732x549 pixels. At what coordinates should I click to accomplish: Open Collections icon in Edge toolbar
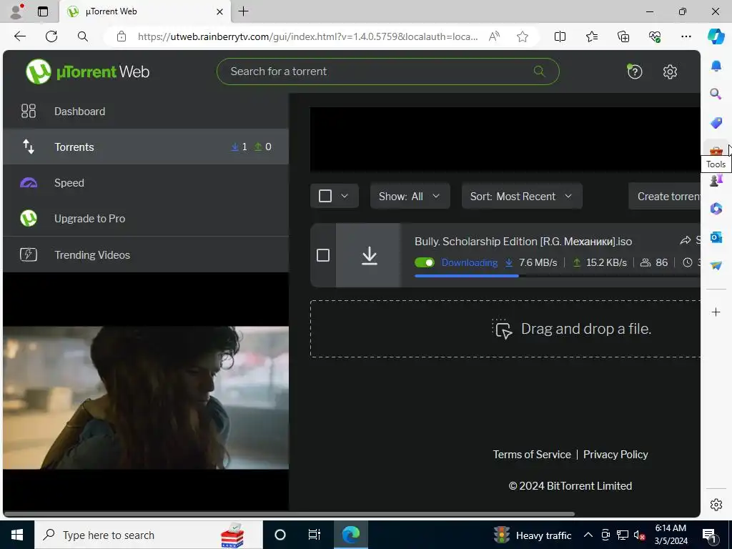pos(623,36)
